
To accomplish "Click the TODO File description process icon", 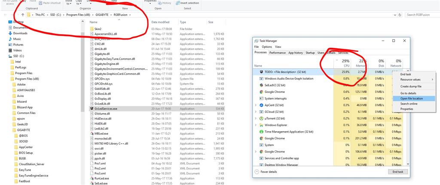I will coord(261,72).
